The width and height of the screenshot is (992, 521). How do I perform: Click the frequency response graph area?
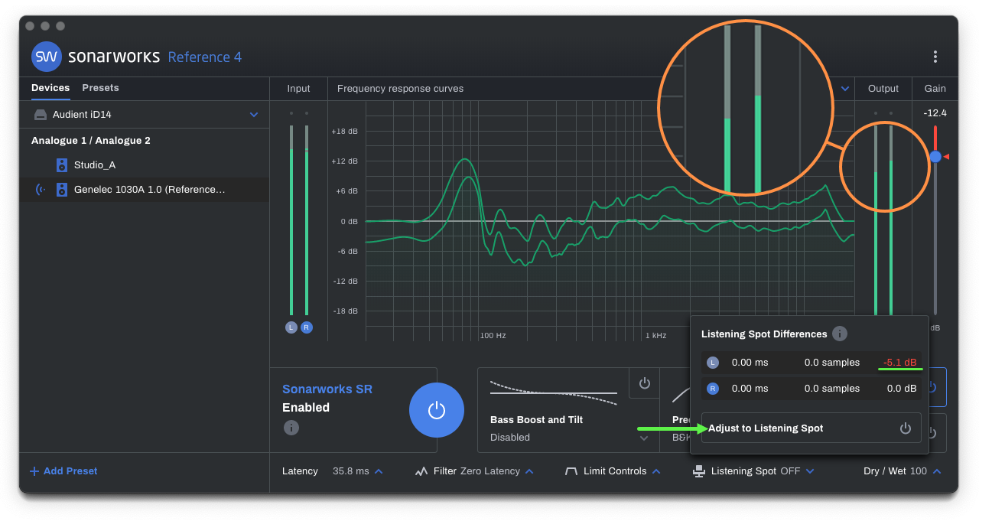tap(610, 221)
